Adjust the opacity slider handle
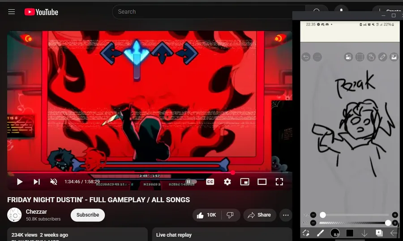Screen dimensions: 403x241 click(388, 223)
